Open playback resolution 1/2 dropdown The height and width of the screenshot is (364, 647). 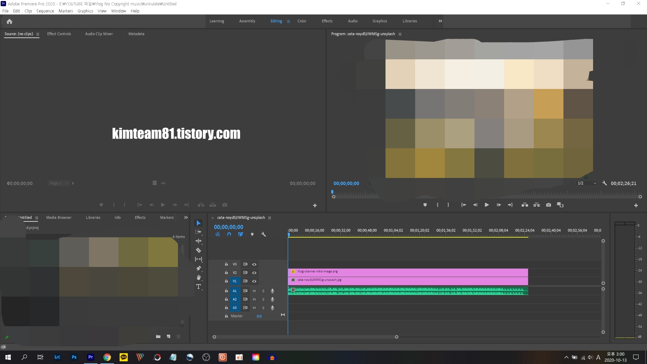click(587, 183)
